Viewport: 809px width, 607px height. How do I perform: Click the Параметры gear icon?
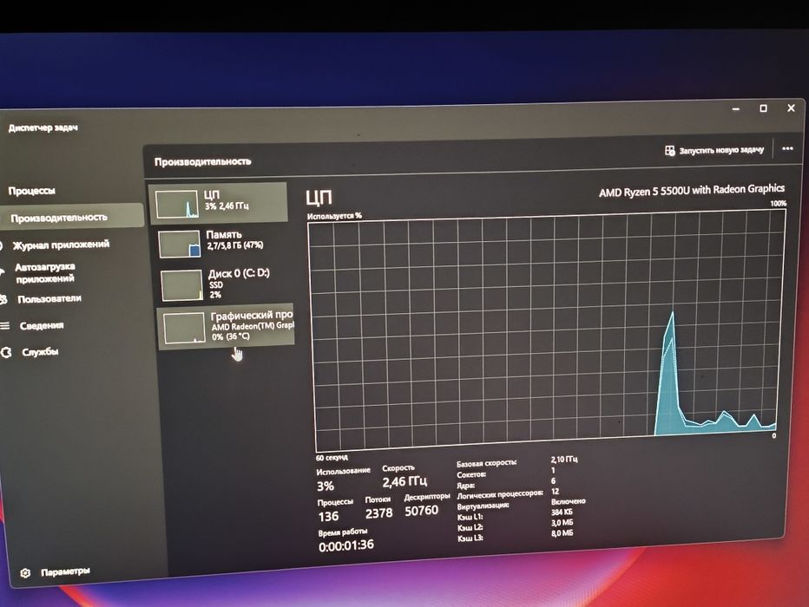click(25, 573)
